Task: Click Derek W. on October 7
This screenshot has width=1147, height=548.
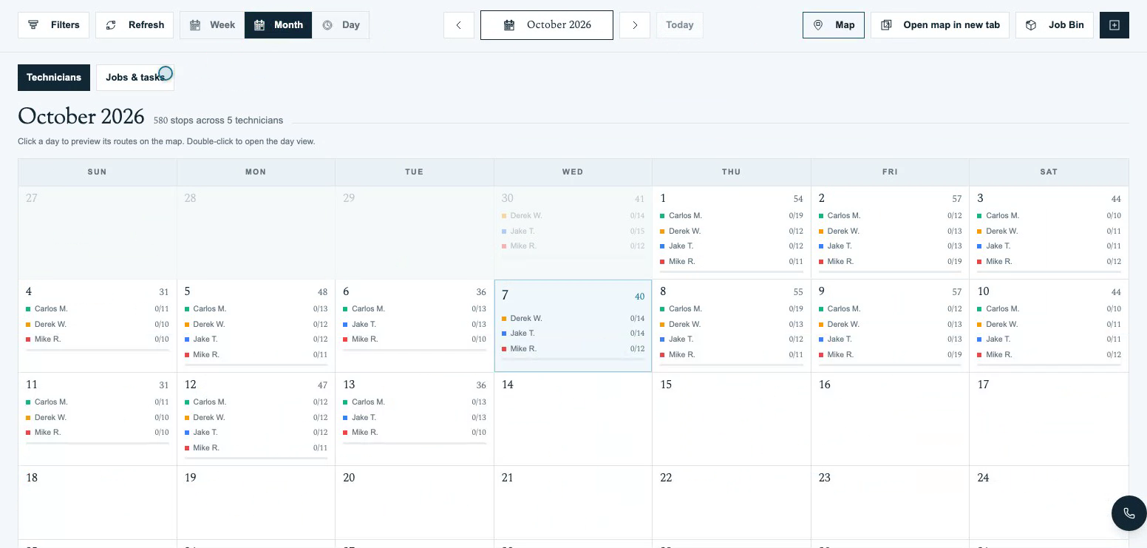Action: pos(573,319)
